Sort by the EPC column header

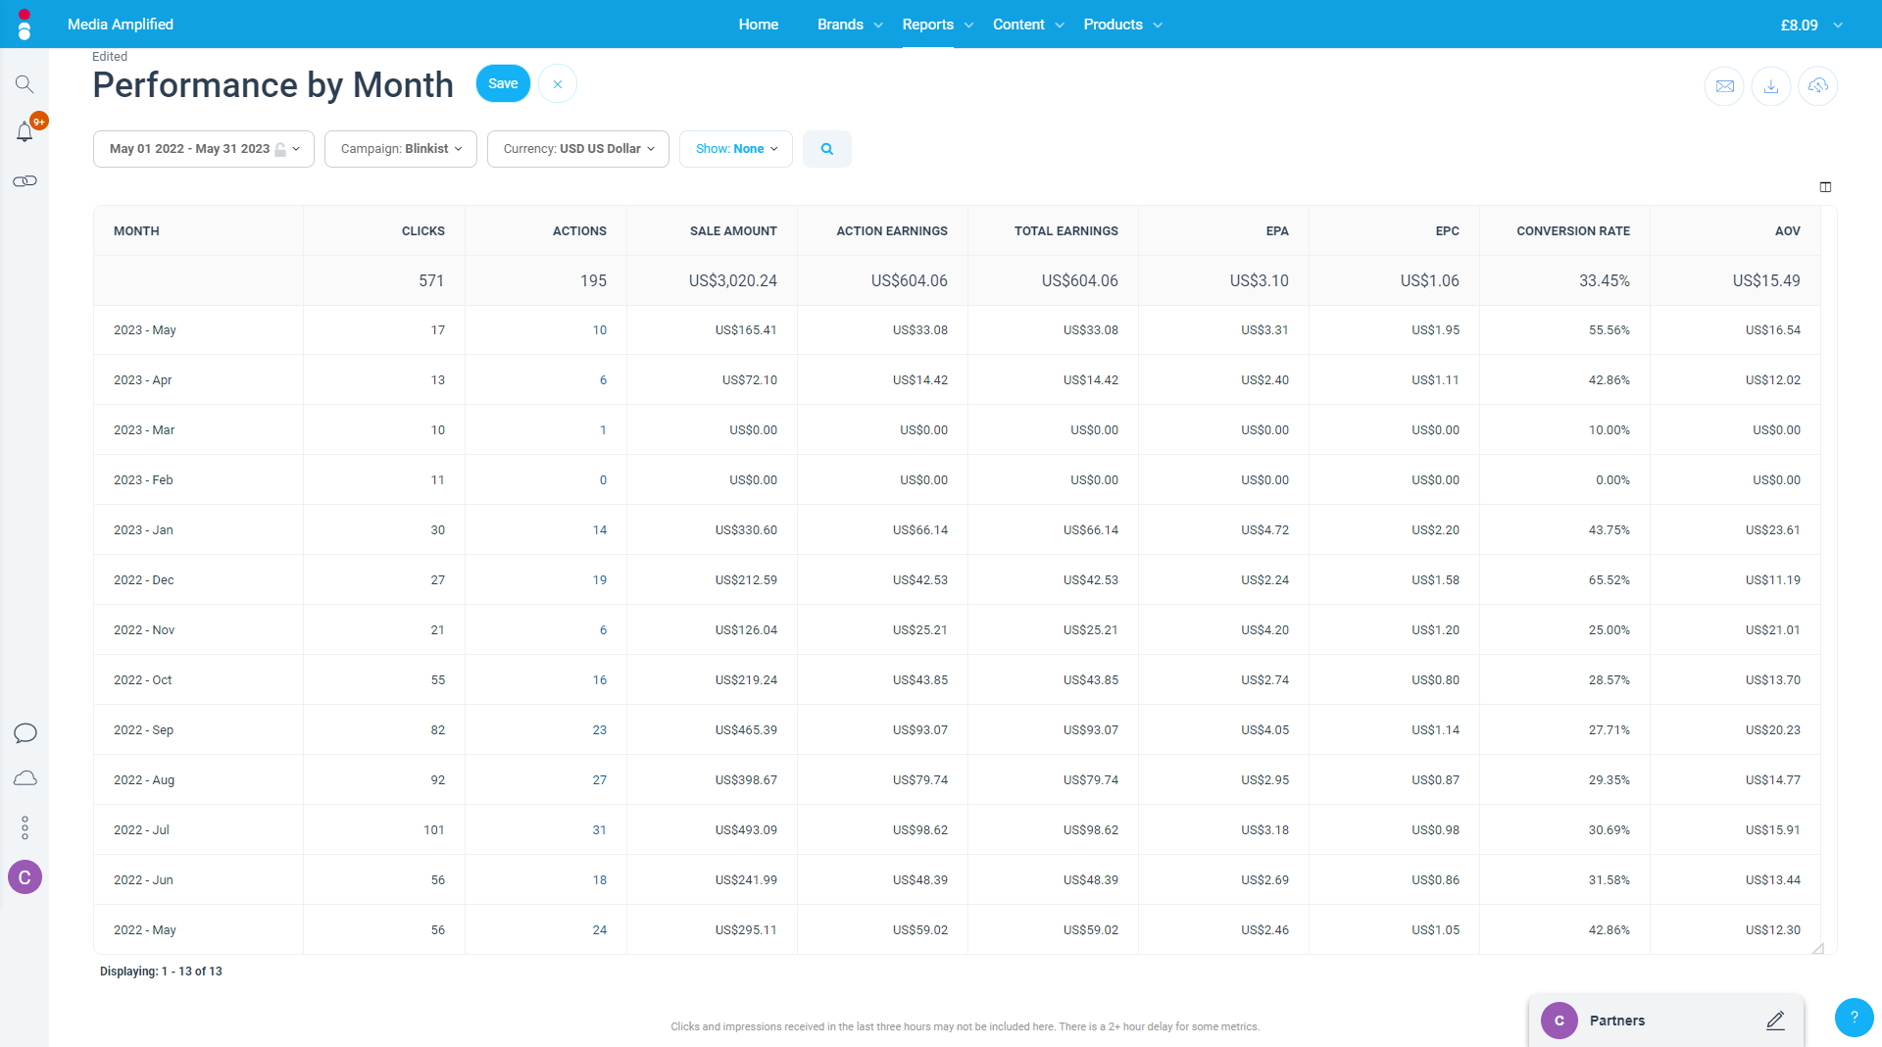(x=1447, y=231)
